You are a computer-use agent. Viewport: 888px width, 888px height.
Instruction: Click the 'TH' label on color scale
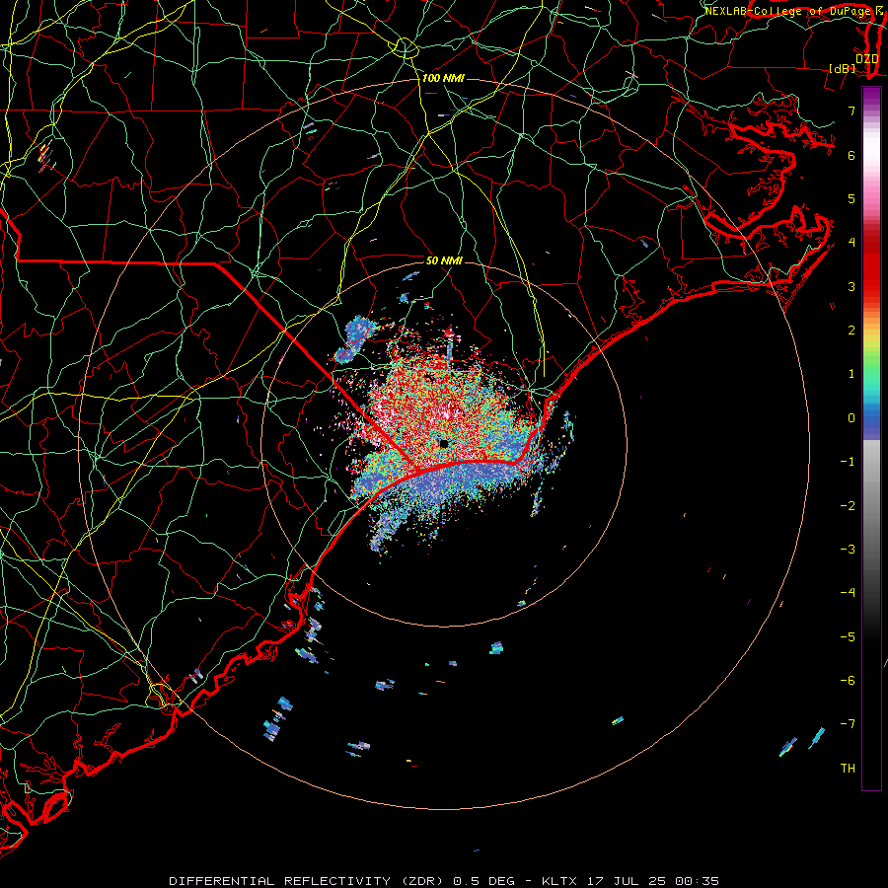tap(848, 769)
